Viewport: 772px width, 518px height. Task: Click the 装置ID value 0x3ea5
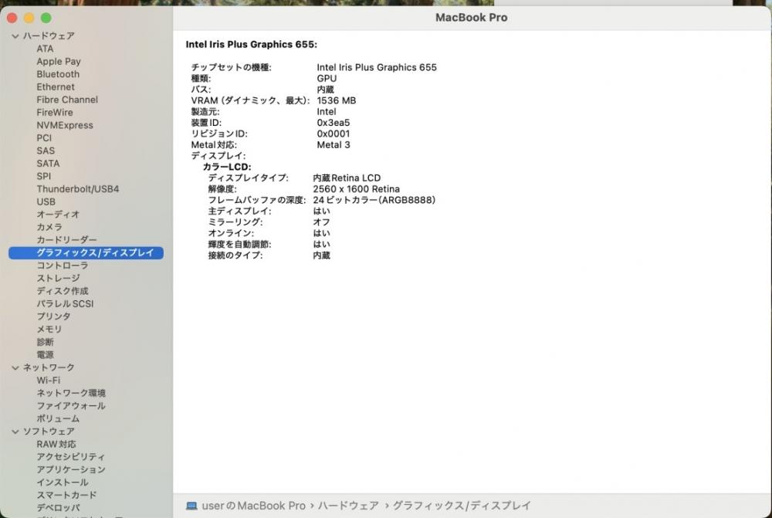pos(334,123)
